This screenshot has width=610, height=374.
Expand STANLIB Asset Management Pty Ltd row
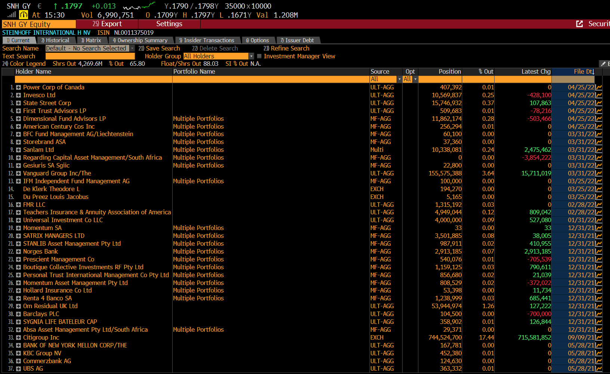(x=18, y=243)
